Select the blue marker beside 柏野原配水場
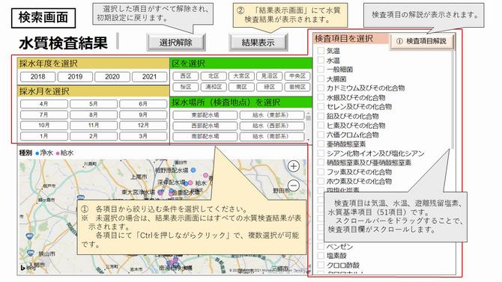The width and height of the screenshot is (502, 282). point(193,170)
